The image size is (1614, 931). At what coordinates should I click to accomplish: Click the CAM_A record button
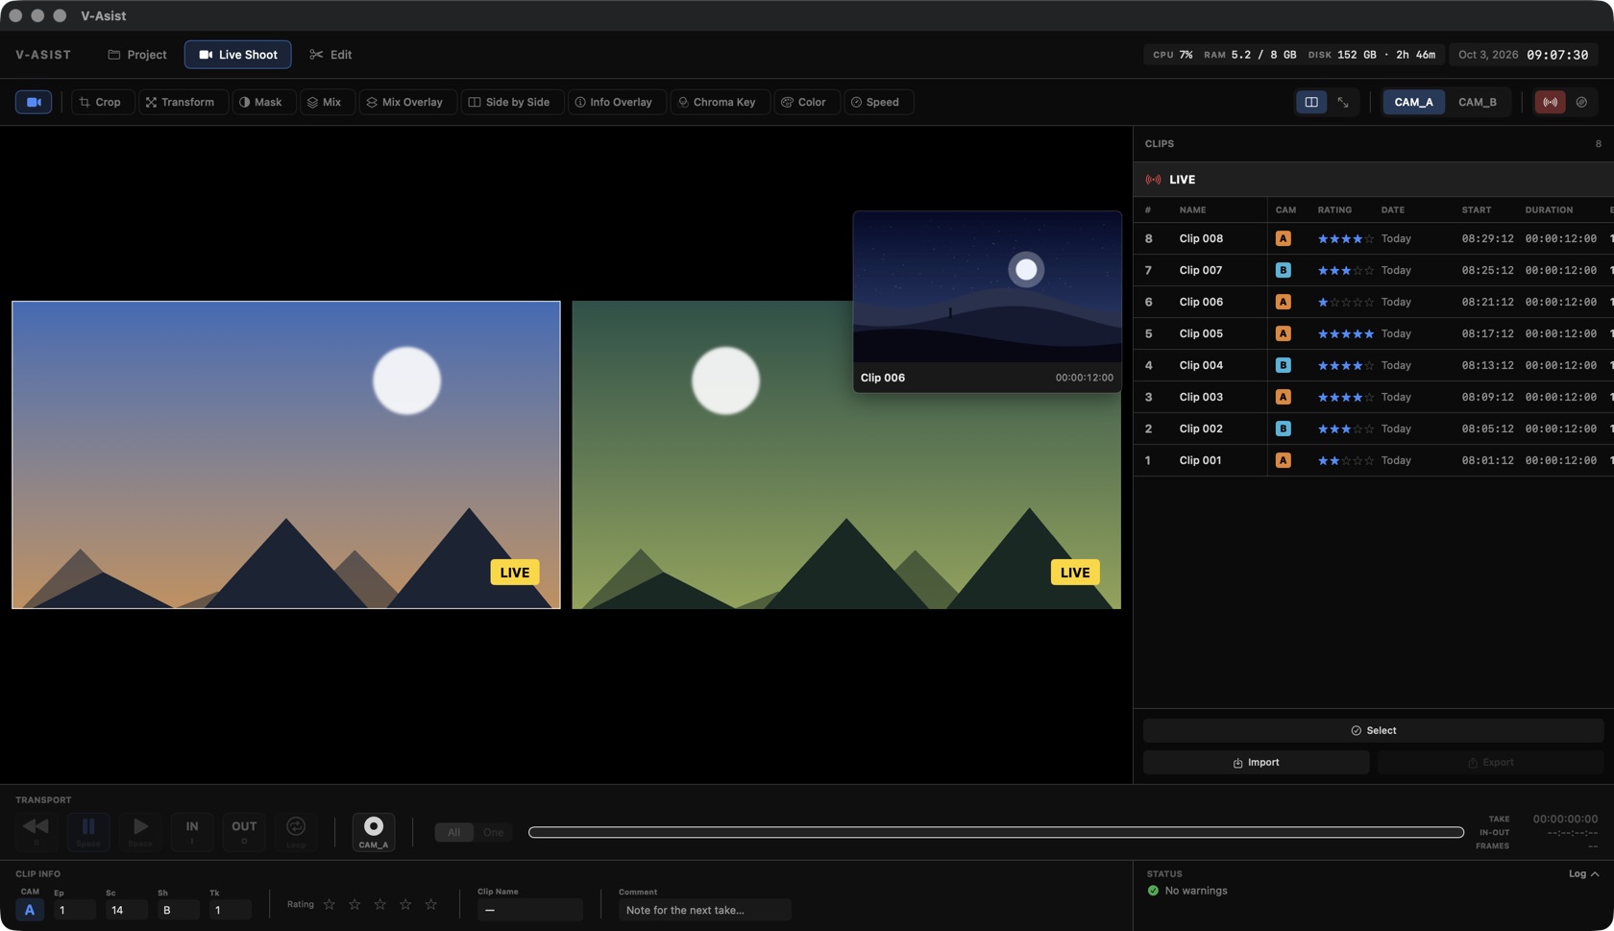374,831
